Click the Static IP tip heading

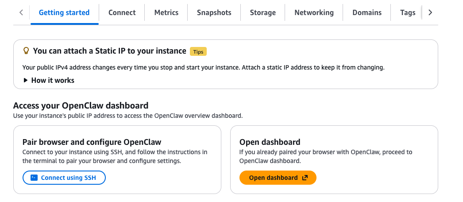[109, 51]
